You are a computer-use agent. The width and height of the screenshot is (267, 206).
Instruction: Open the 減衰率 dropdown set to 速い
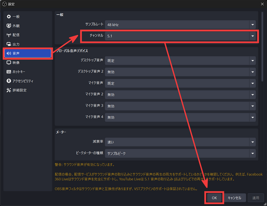(x=180, y=142)
